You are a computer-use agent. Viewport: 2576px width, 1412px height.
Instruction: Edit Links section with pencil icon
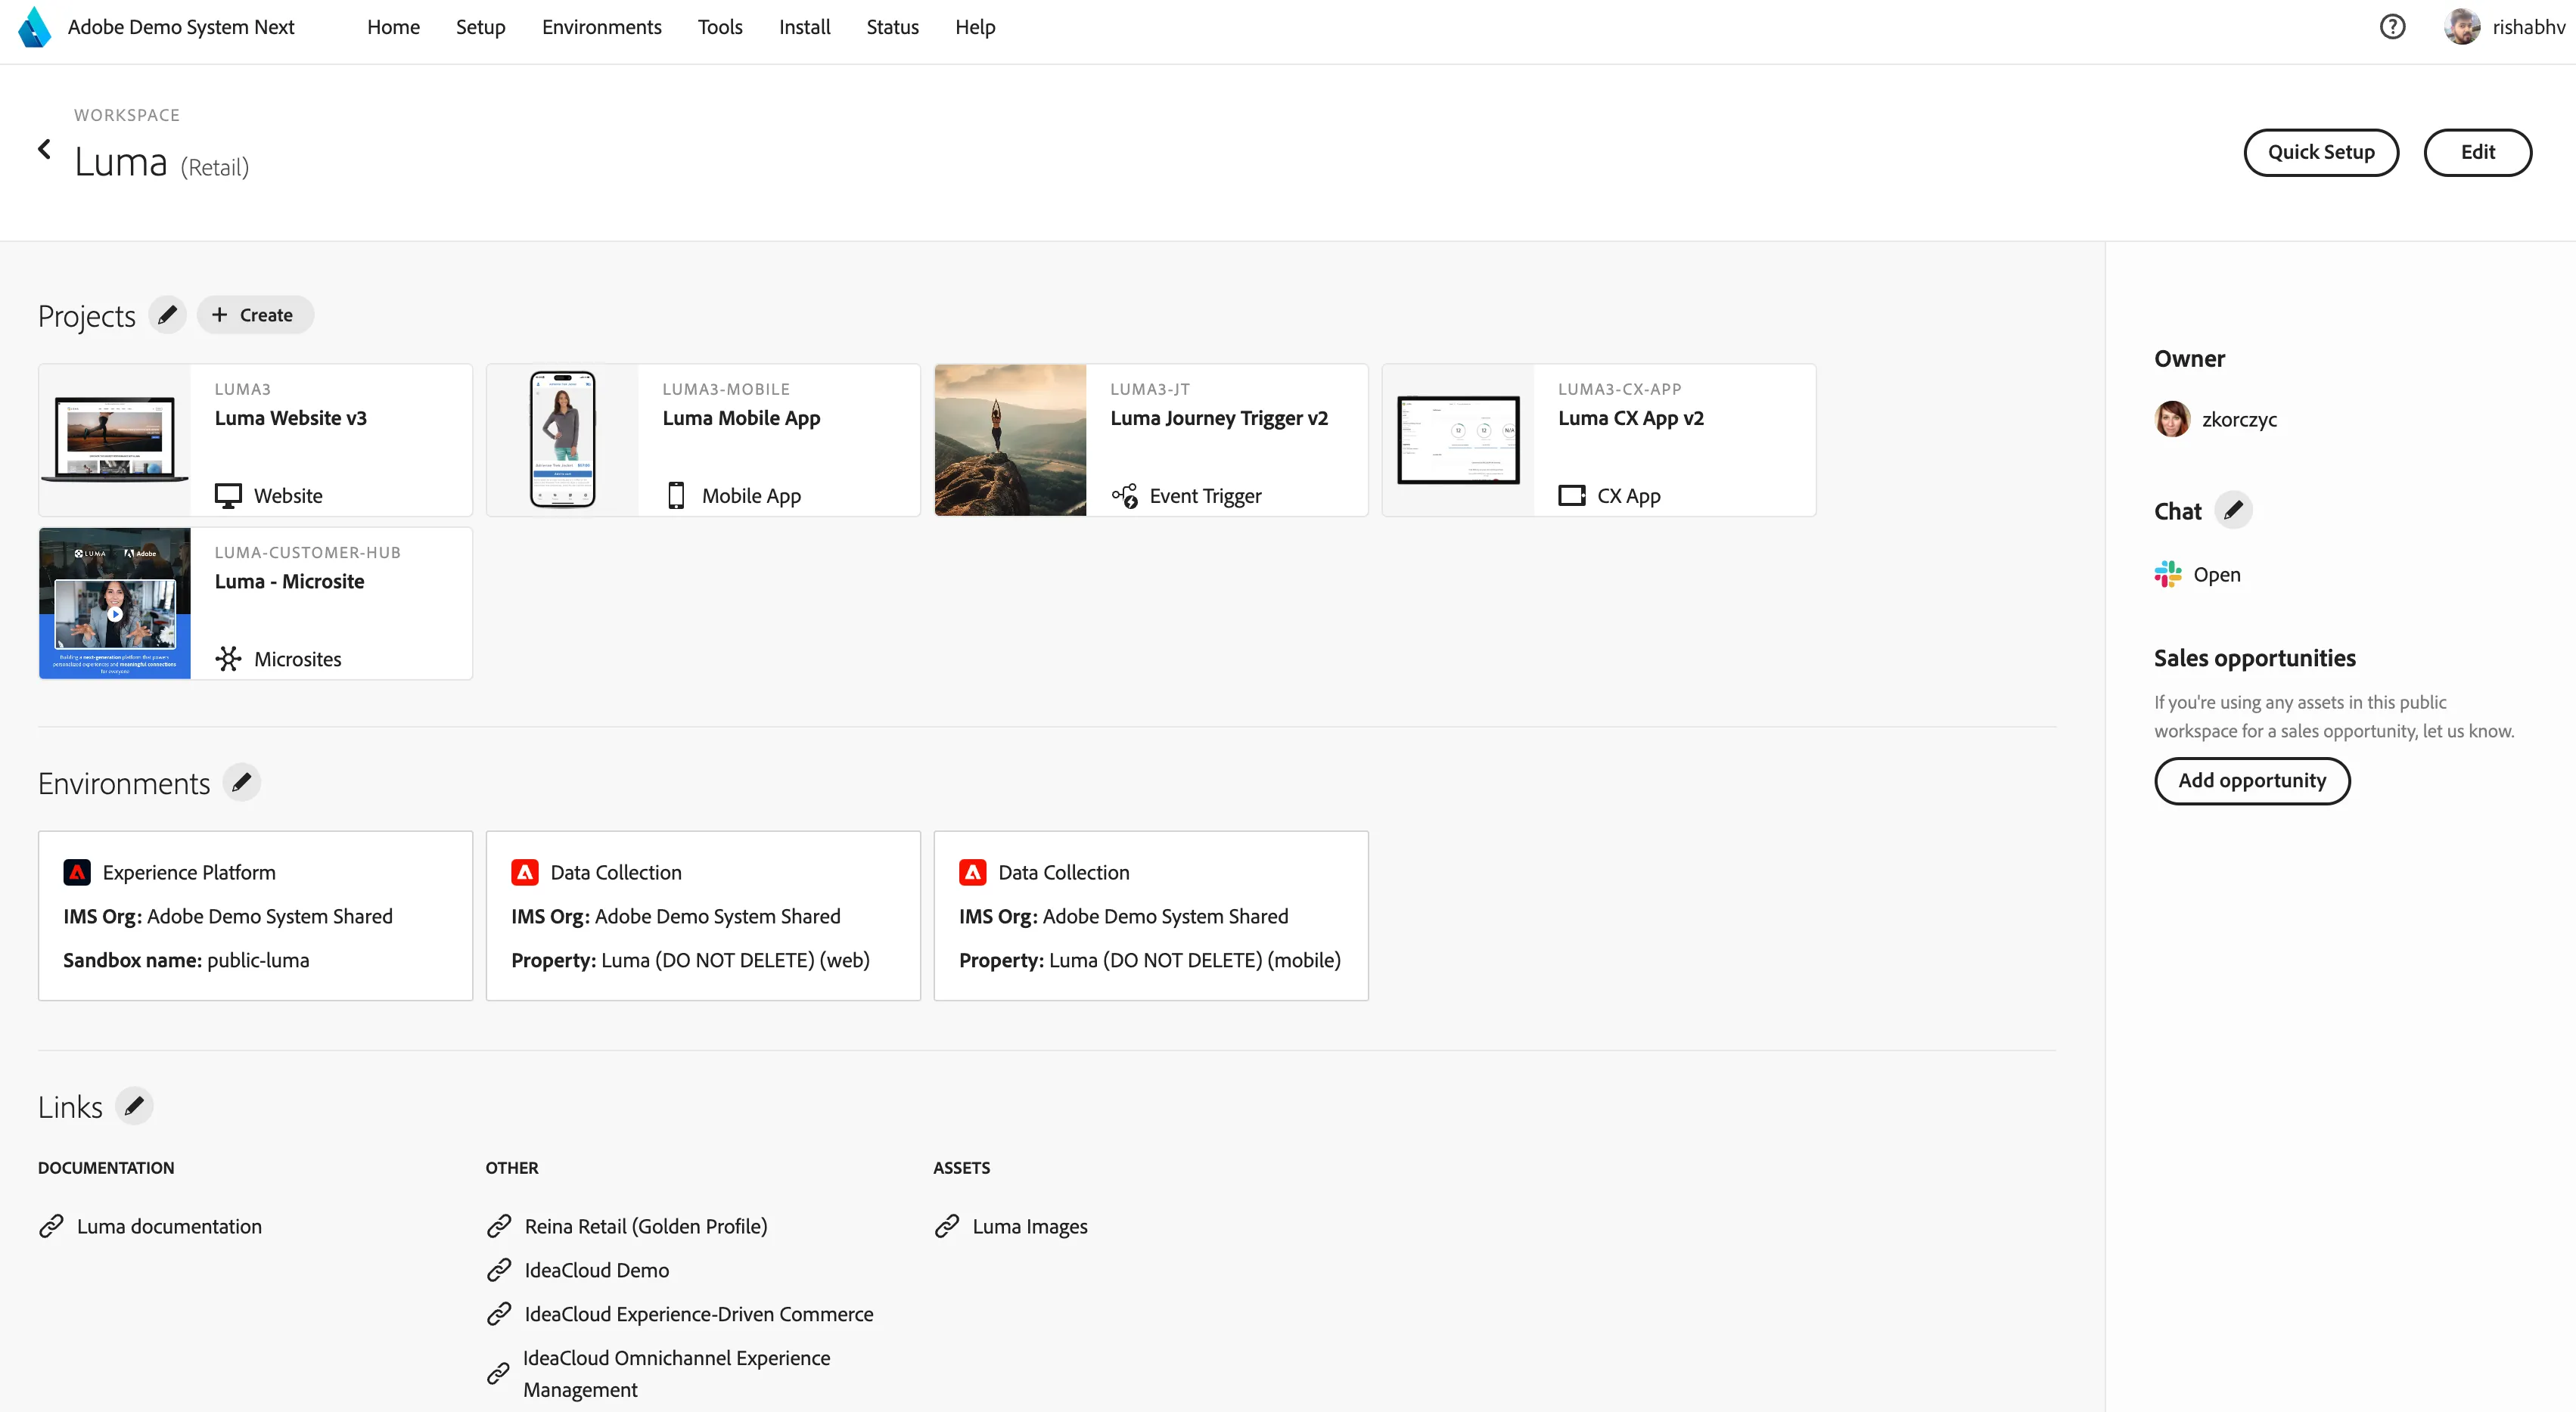click(134, 1106)
